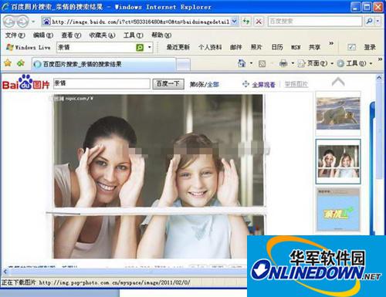This screenshot has height=297, width=386.
Task: Open the recent pages dropdown next to Forward
Action: click(x=33, y=22)
